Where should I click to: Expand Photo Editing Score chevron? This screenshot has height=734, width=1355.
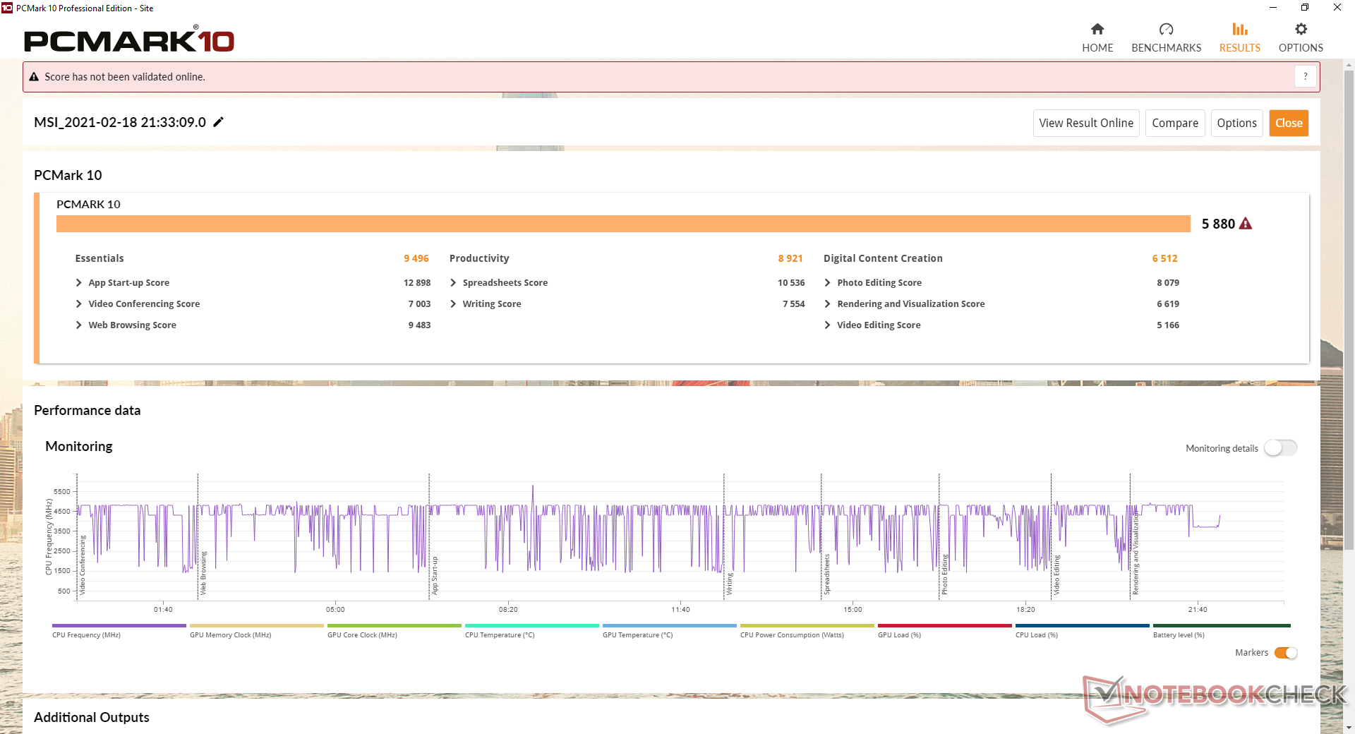[827, 282]
